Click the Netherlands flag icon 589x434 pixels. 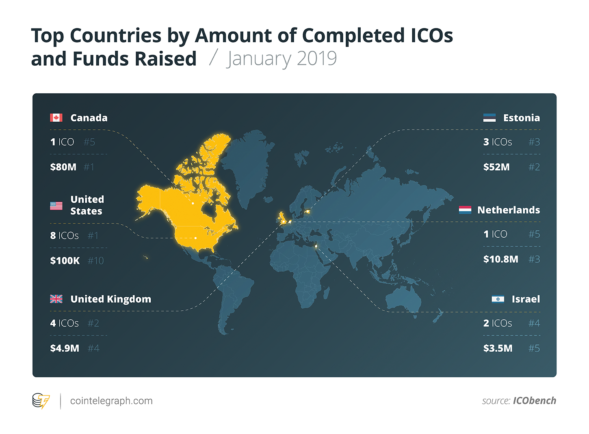click(x=465, y=210)
